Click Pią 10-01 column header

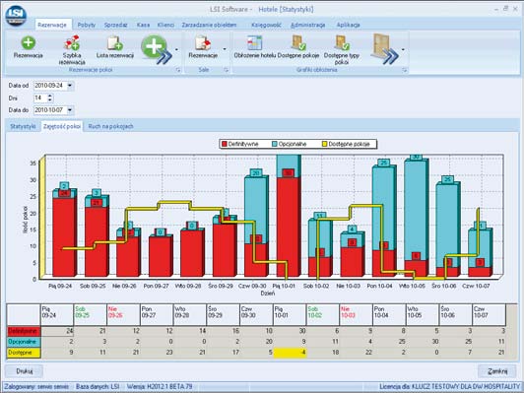[x=290, y=315]
